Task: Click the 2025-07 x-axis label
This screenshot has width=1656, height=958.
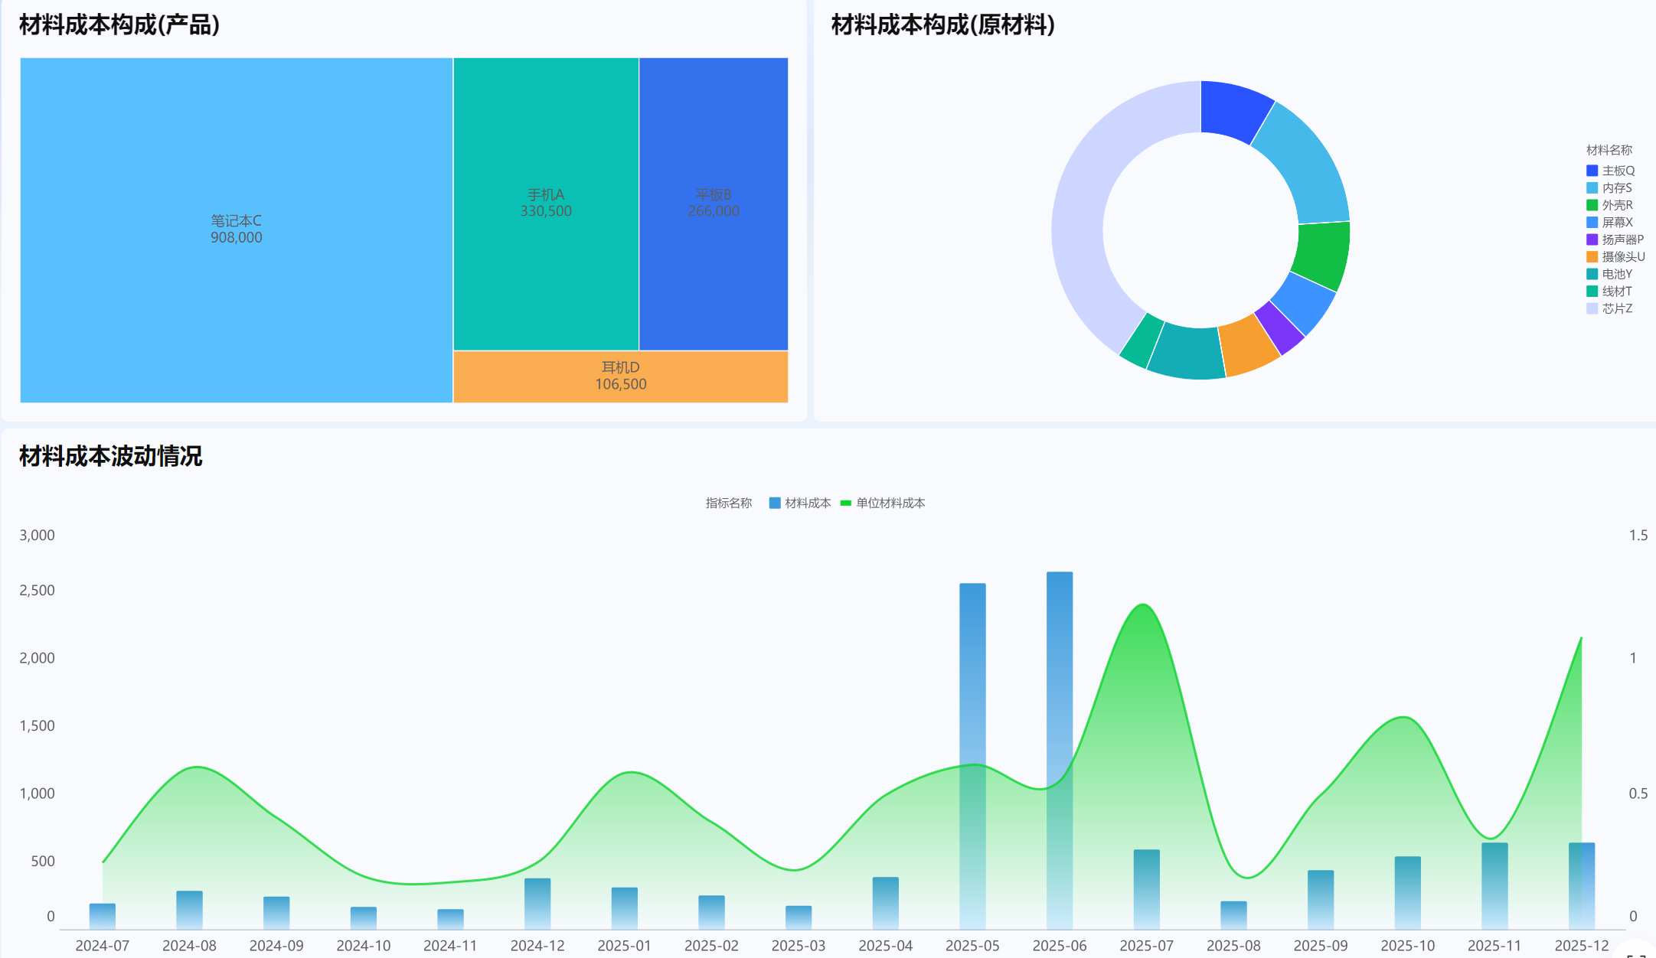Action: coord(1146,946)
